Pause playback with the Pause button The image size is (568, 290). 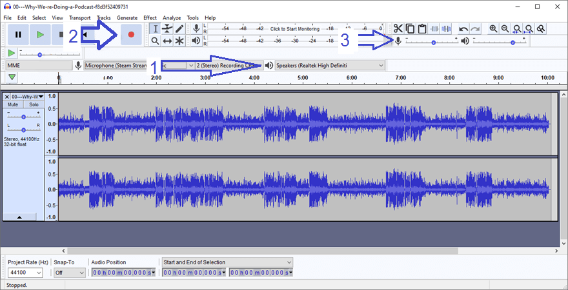18,35
